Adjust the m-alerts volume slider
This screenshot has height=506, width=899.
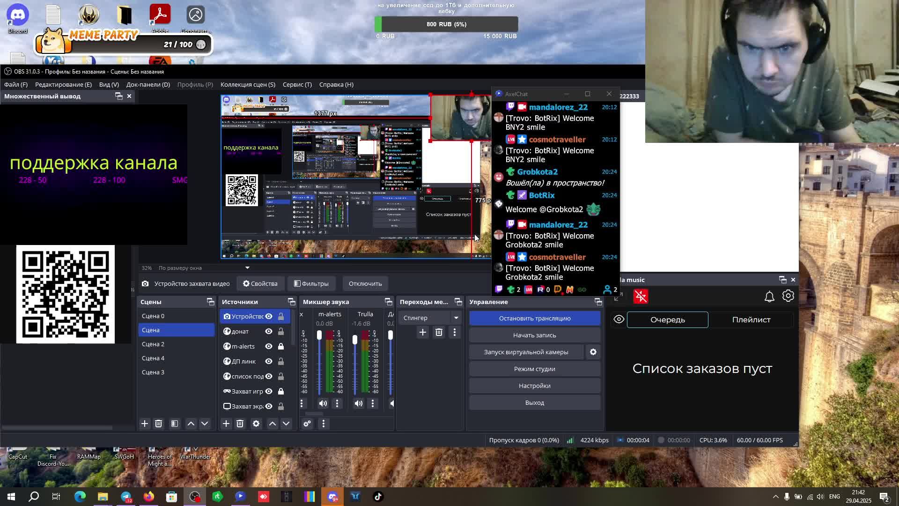coord(319,335)
